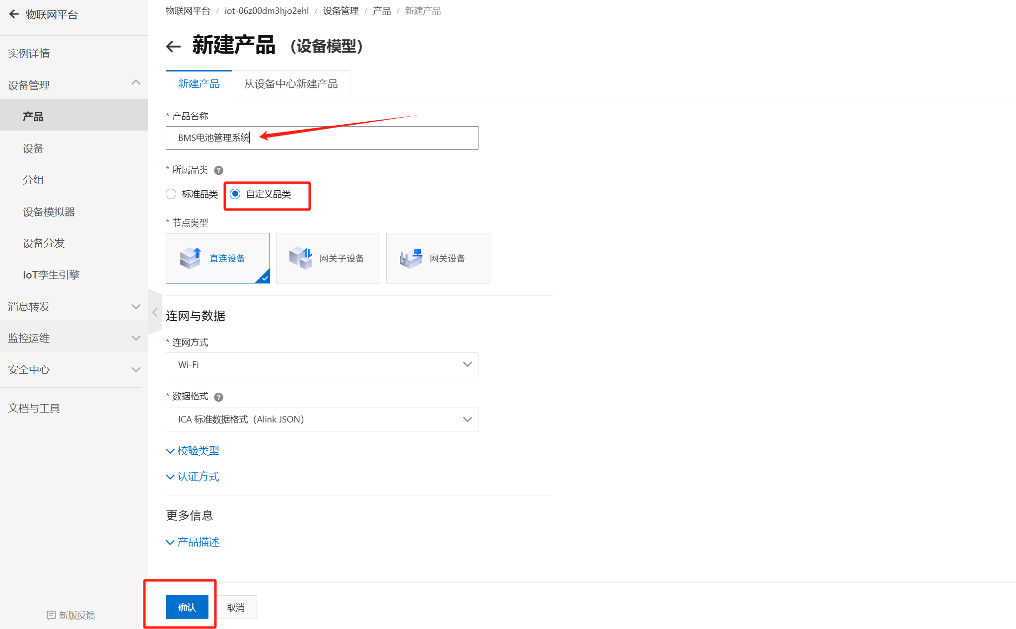Select the 直连设备 node type card
Viewport: 1016px width, 629px height.
pos(217,258)
